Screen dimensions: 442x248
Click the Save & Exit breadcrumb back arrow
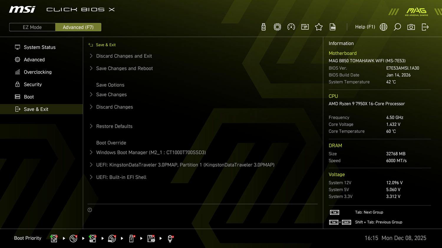coord(91,45)
